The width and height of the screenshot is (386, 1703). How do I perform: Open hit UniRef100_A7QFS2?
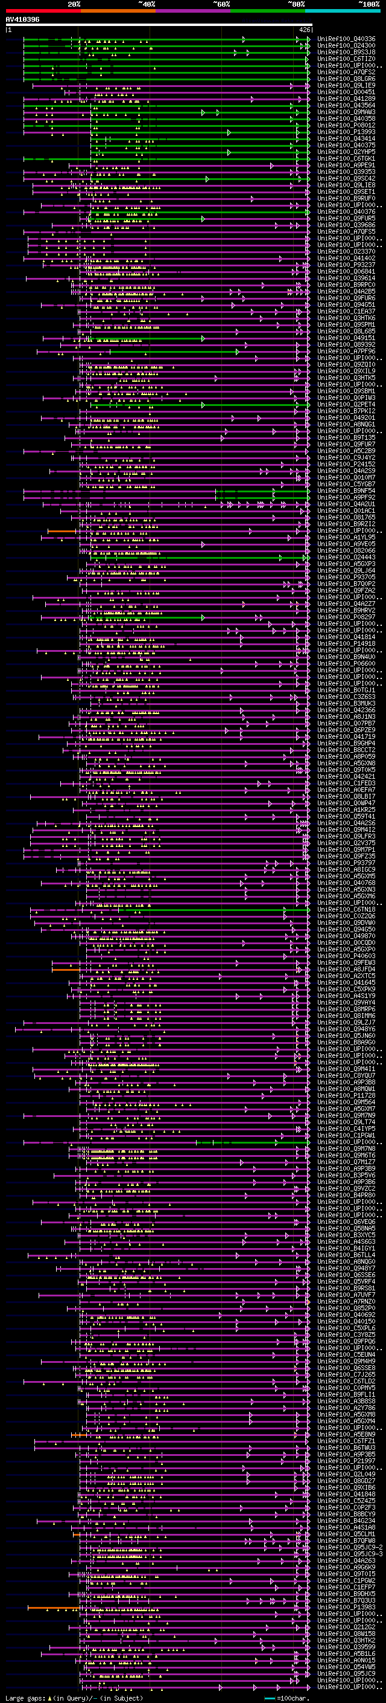pos(346,72)
